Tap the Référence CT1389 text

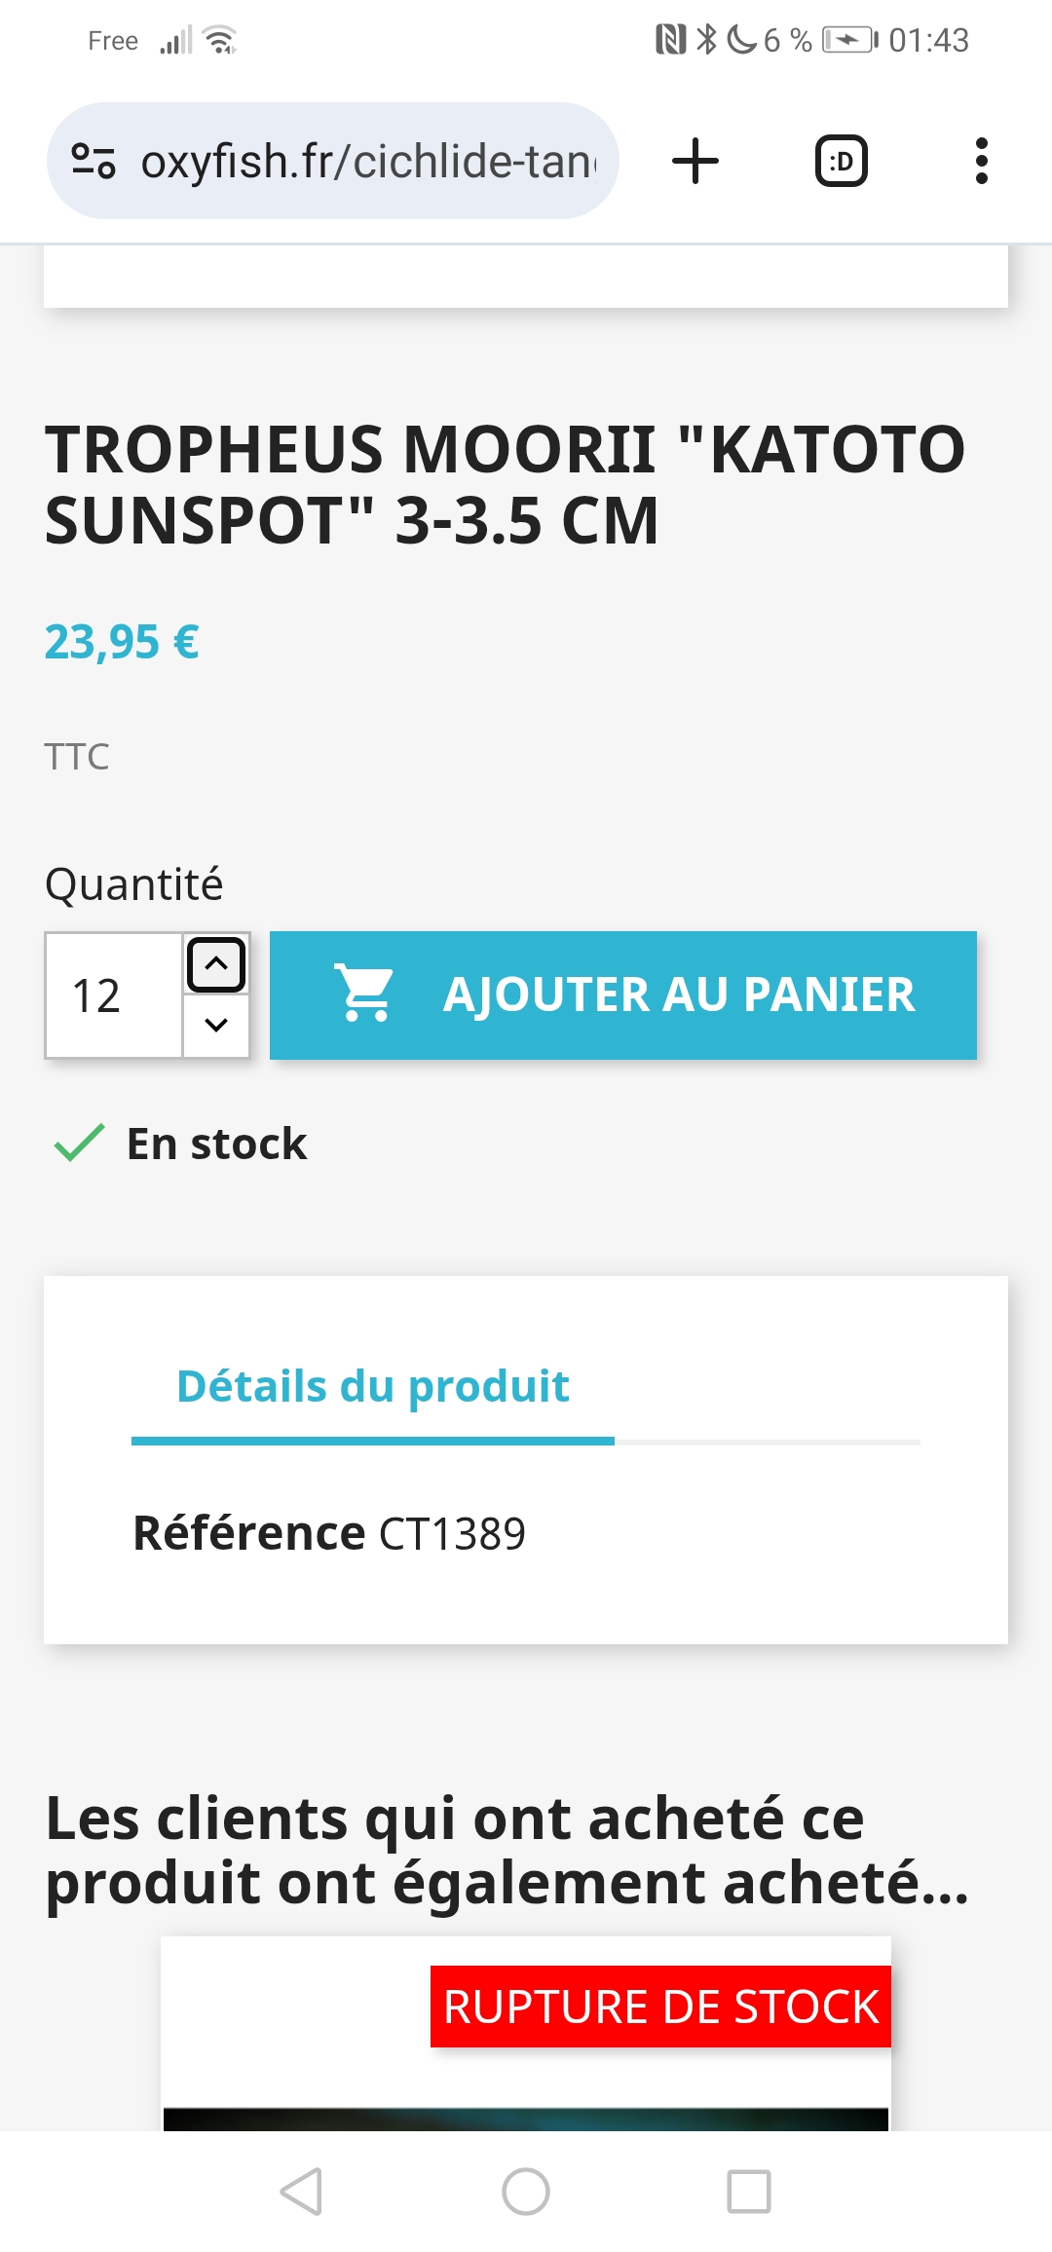[329, 1533]
